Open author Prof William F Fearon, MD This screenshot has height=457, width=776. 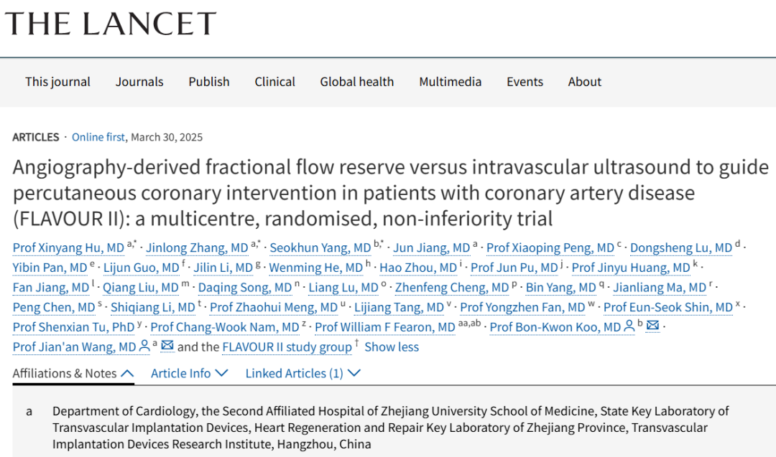pos(385,327)
